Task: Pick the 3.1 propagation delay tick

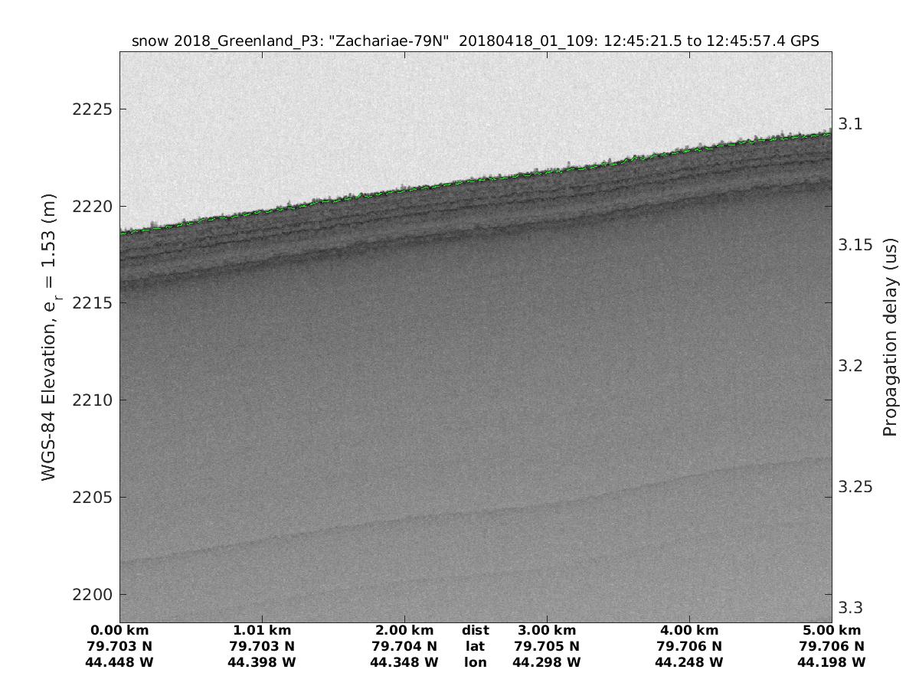Action: click(850, 123)
